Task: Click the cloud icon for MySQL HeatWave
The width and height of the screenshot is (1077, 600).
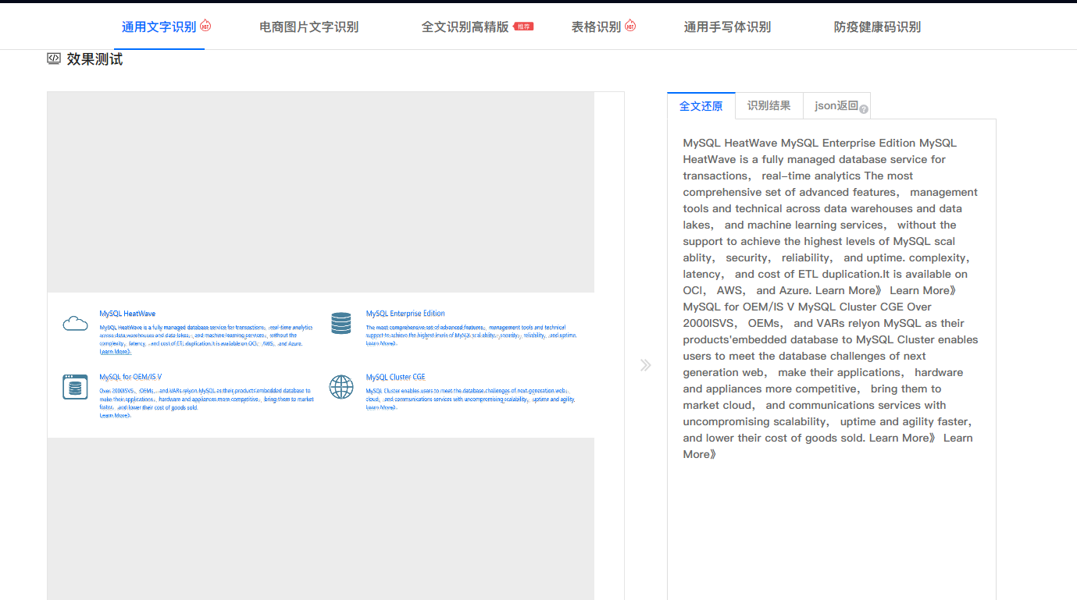Action: [x=75, y=324]
